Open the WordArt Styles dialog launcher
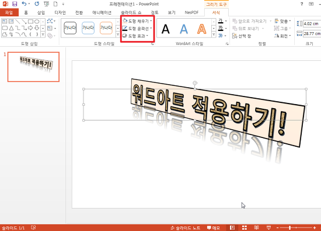 (x=227, y=44)
